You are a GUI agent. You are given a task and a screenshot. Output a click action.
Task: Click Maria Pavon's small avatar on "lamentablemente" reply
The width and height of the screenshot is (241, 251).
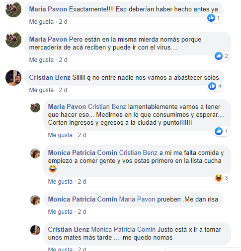(x=35, y=107)
